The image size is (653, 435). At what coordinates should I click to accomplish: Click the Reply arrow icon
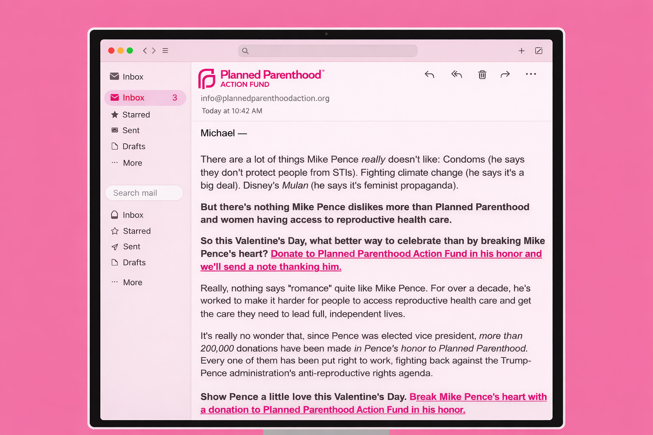click(x=429, y=75)
